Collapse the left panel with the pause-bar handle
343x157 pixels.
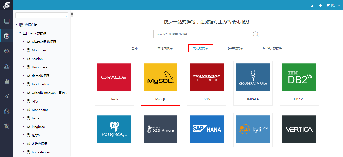72,14
